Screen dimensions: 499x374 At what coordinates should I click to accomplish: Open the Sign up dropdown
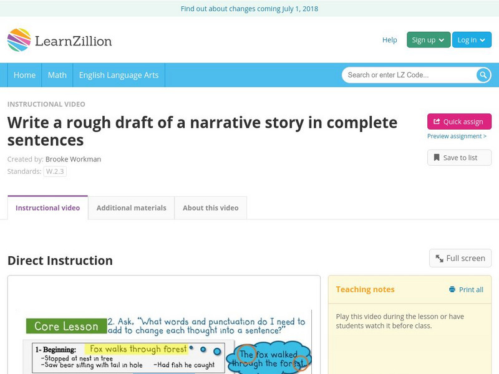tap(429, 40)
